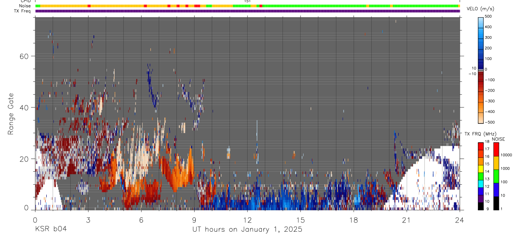Click the '10000' label on NOISE scale
This screenshot has height=238, width=517.
click(506, 155)
